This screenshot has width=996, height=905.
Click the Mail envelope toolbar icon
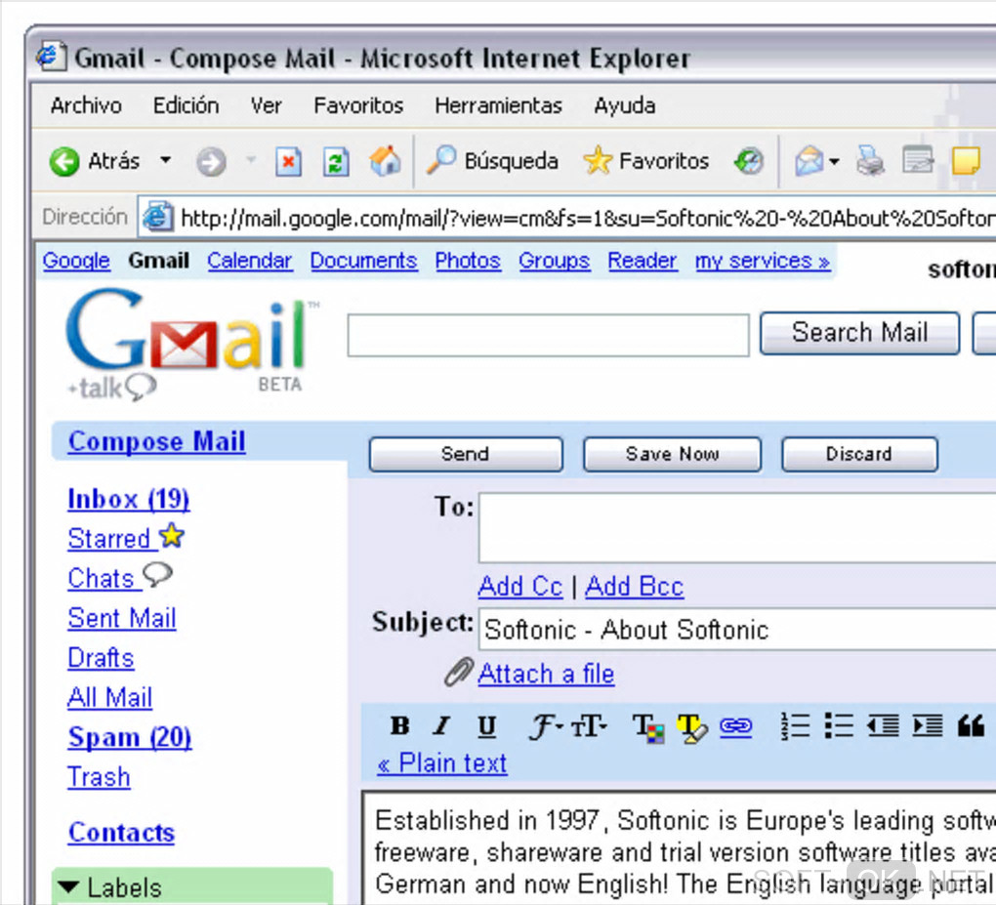[x=809, y=161]
